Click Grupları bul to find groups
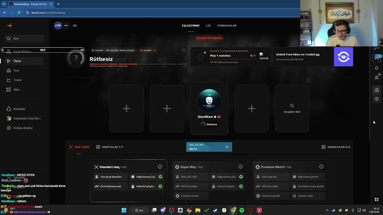Viewport: 383px width, 215px height. pyautogui.click(x=292, y=108)
